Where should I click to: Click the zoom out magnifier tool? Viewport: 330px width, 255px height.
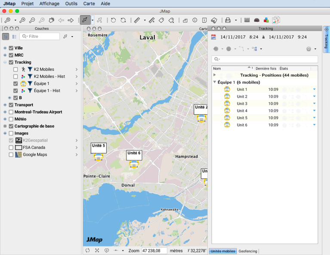click(x=32, y=20)
